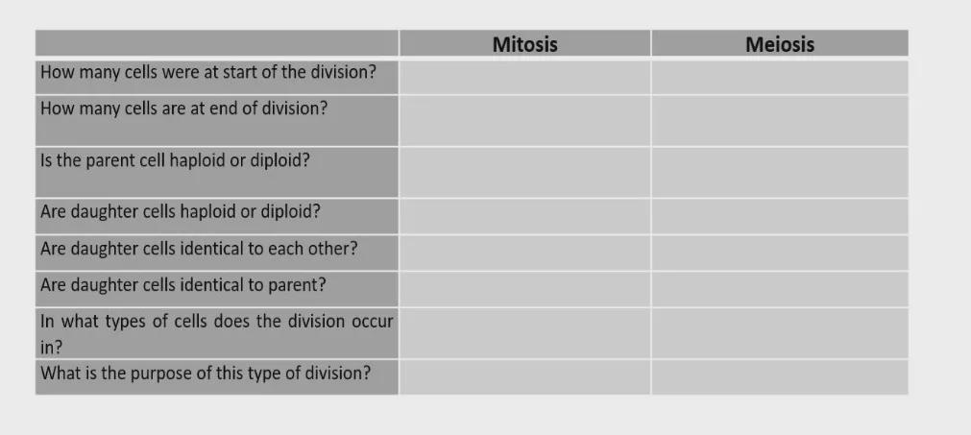This screenshot has width=971, height=435.
Task: Click the 'Is the parent cell haploid or diploid?' question
Action: (175, 160)
